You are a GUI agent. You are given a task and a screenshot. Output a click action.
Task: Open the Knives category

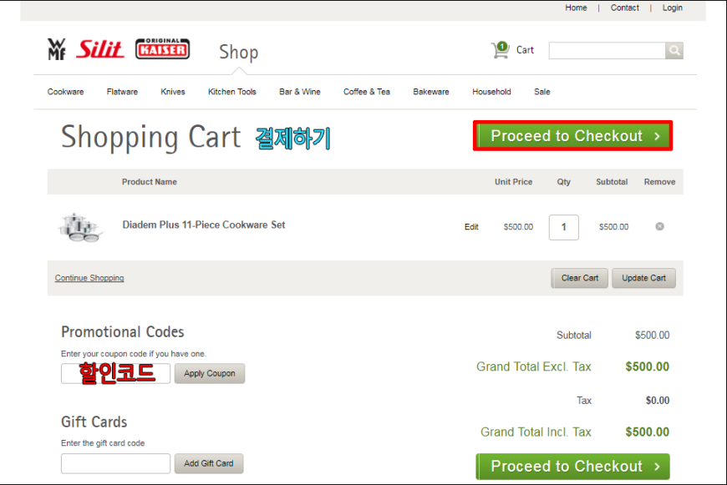pos(172,92)
